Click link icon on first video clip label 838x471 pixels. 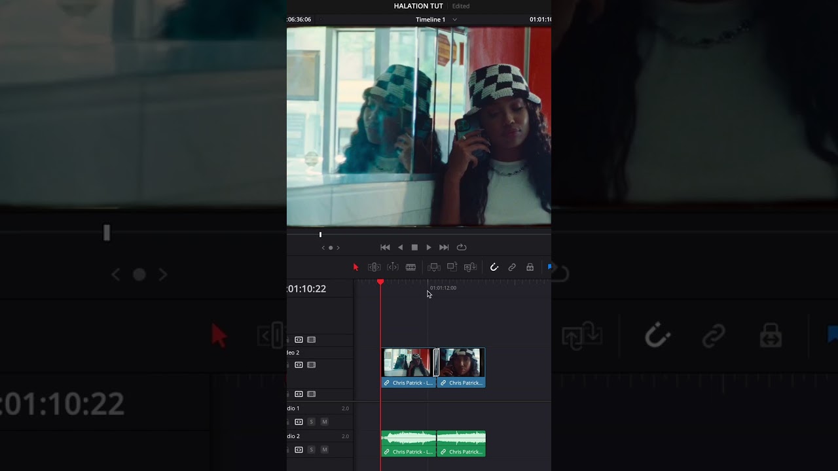387,383
